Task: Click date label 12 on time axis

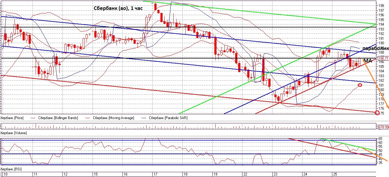Action: point(65,174)
